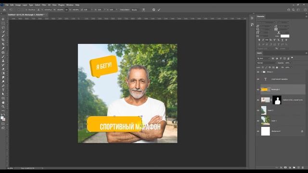Image resolution: width=308 pixels, height=173 pixels.
Task: Hide the masked medium-shot man layer
Action: click(x=258, y=100)
